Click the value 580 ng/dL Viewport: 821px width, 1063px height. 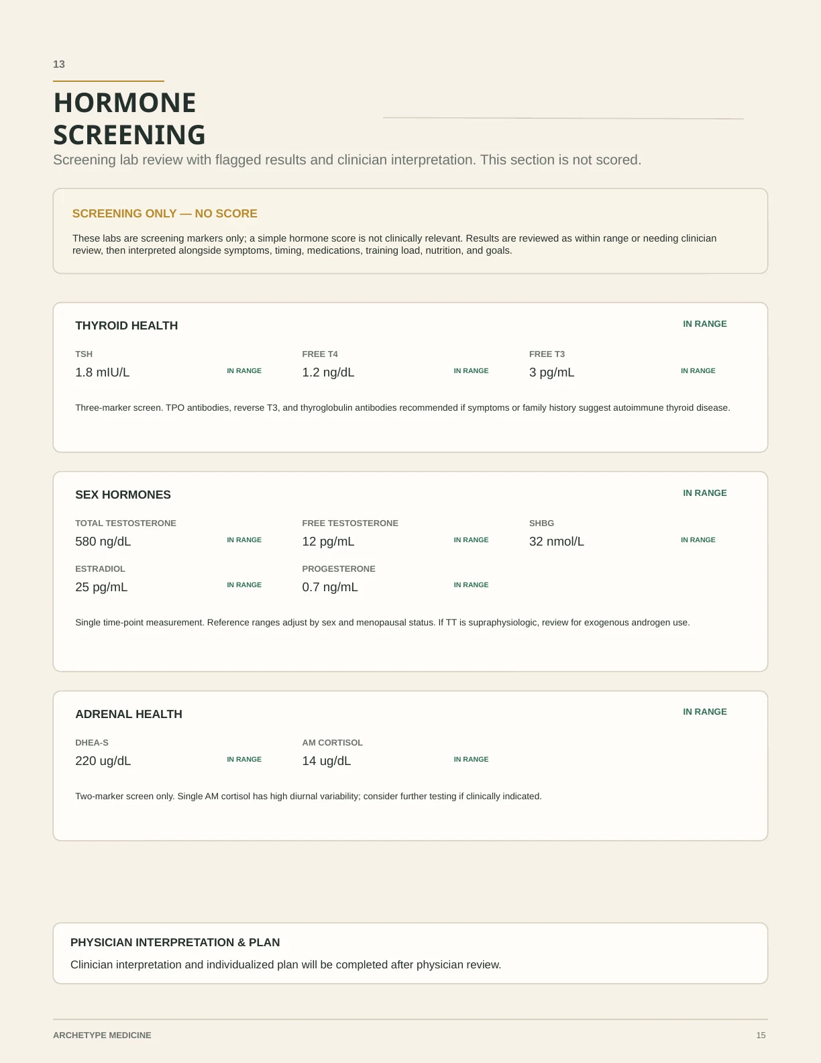103,542
